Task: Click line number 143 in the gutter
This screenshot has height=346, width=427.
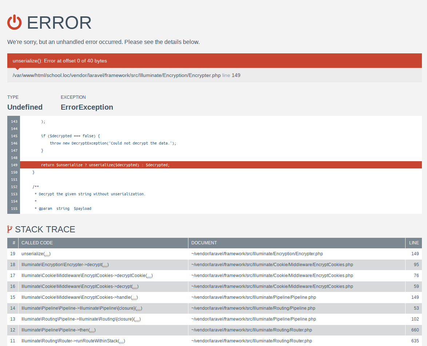Action: pos(13,121)
